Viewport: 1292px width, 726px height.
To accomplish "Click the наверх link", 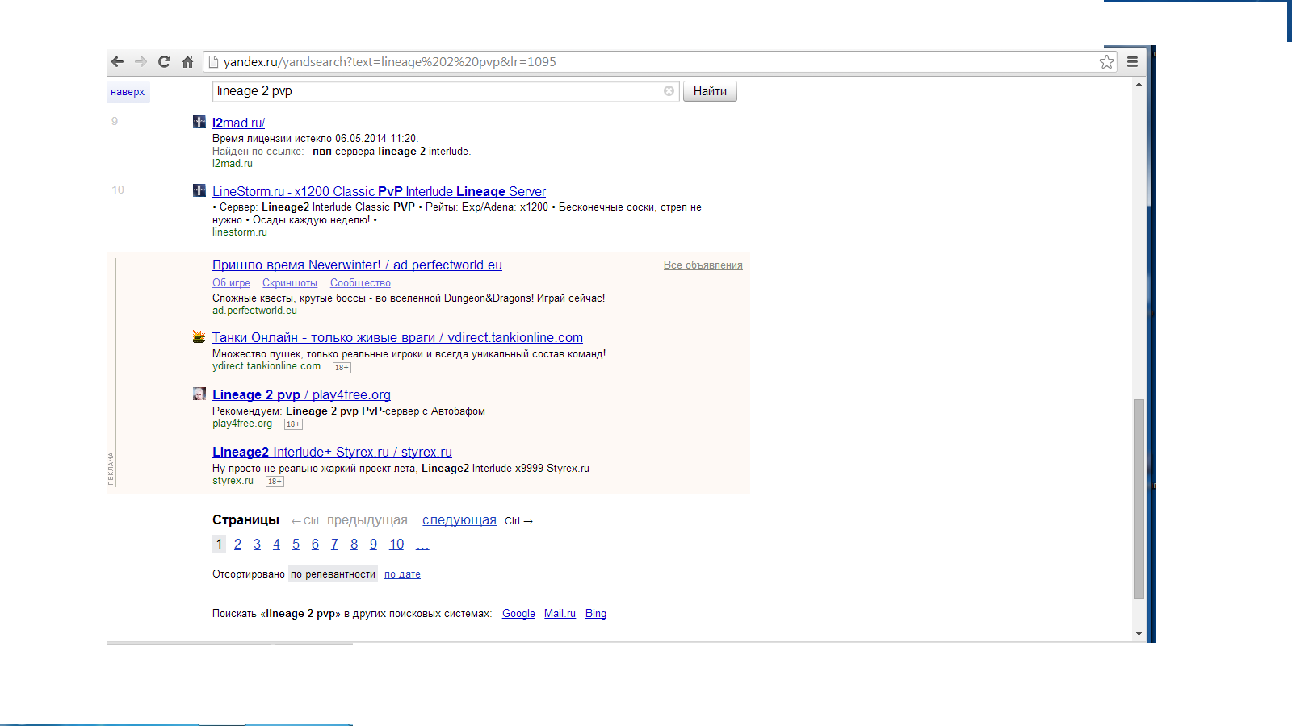I will click(128, 92).
